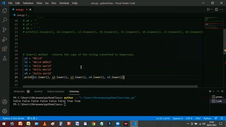Click the Visual Studio Code taskbar icon
Viewport: 226px width, 127px height.
(134, 124)
